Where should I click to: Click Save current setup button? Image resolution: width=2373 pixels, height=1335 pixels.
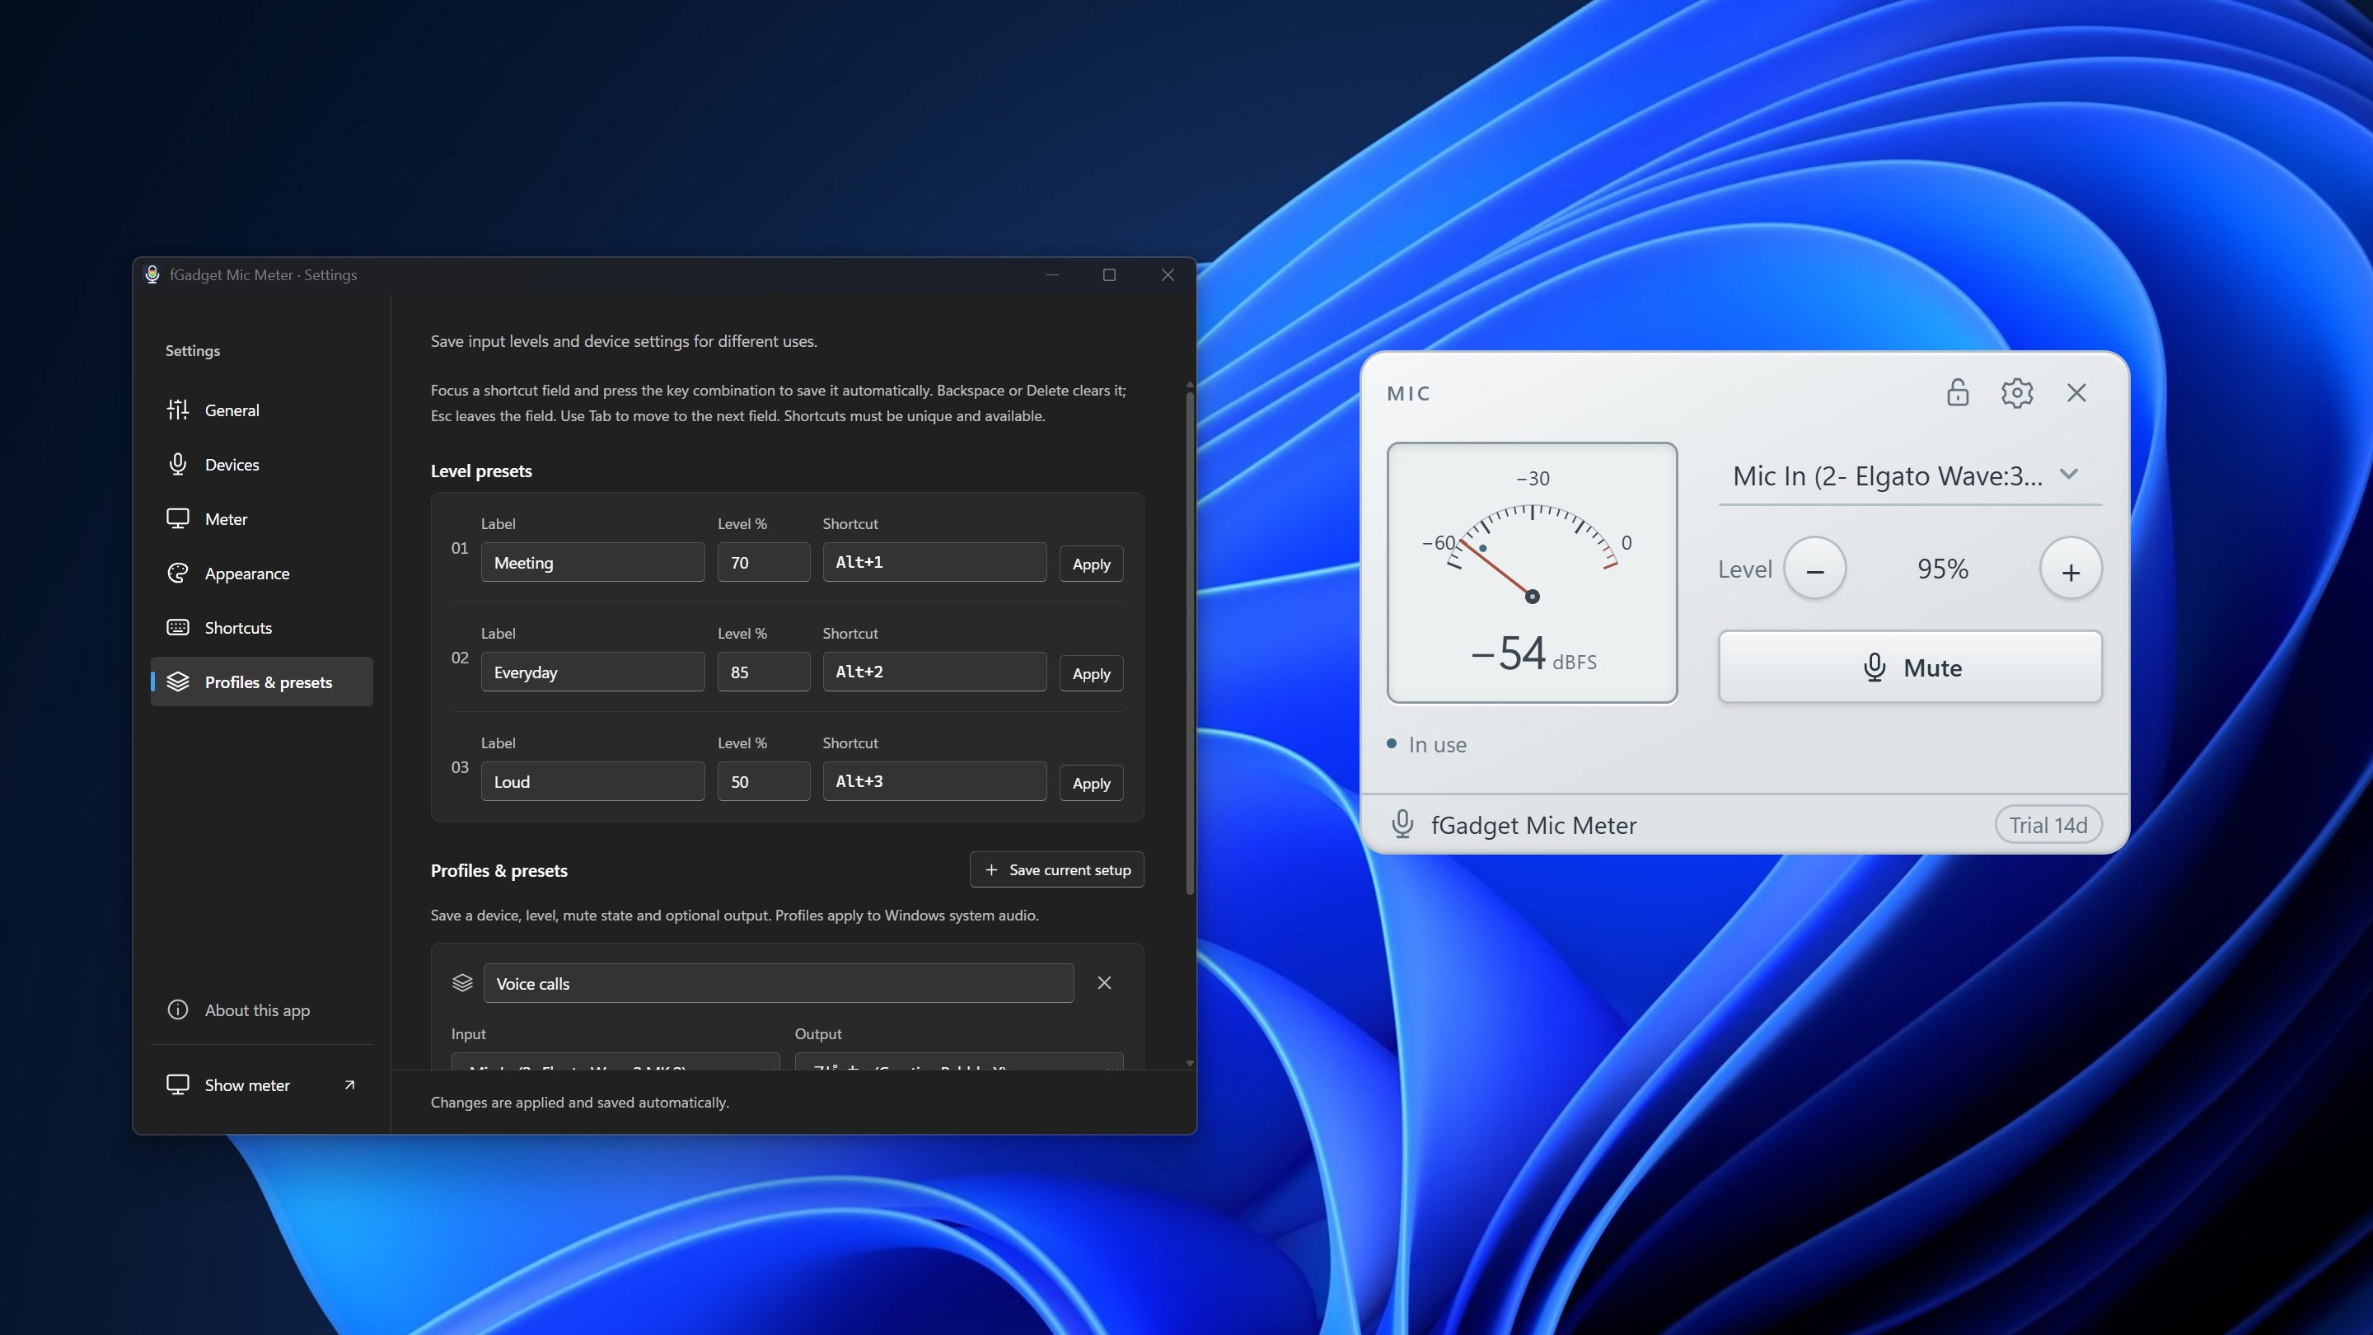pyautogui.click(x=1056, y=869)
